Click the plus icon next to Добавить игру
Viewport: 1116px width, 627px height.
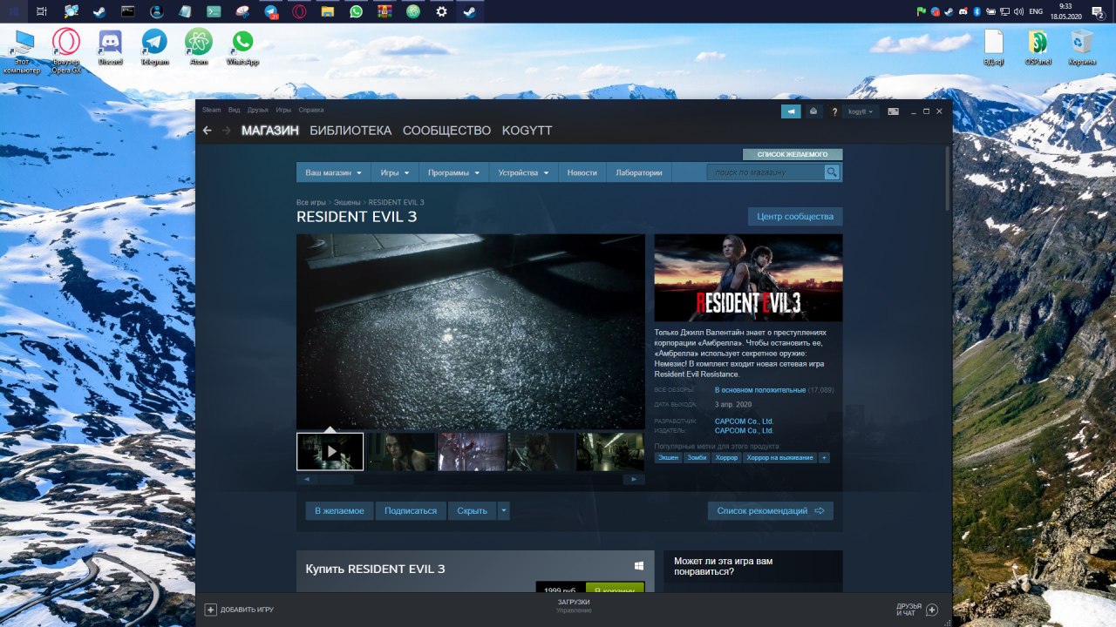[210, 610]
